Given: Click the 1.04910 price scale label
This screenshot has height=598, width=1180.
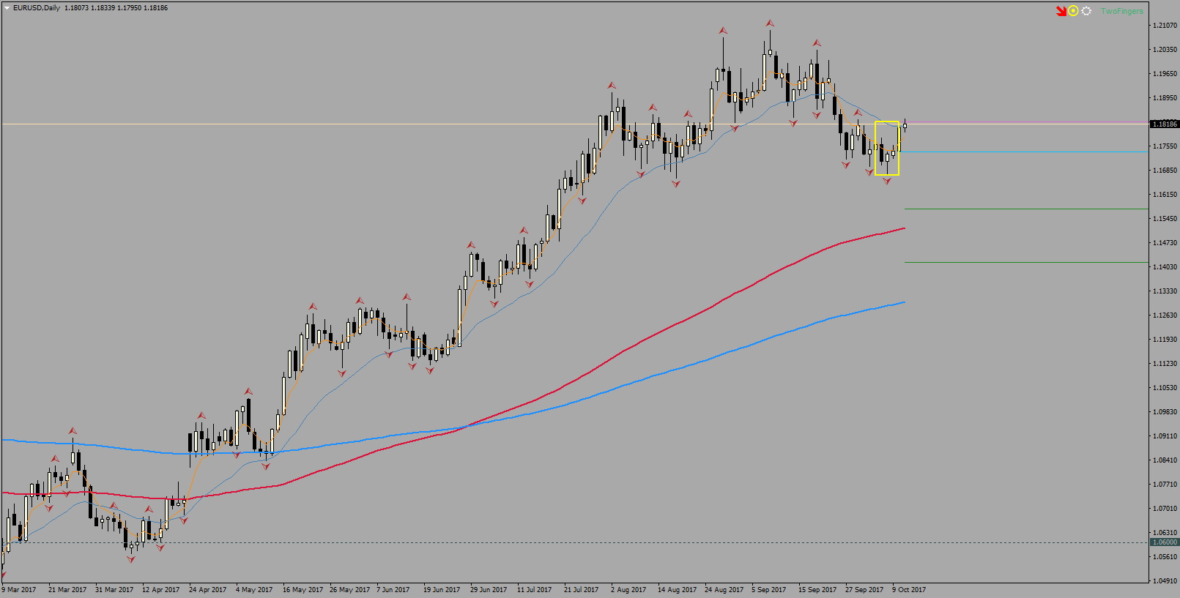Looking at the screenshot, I should [1165, 581].
